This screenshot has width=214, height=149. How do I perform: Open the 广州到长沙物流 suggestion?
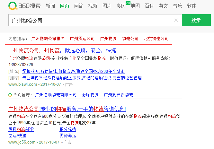click(x=118, y=95)
